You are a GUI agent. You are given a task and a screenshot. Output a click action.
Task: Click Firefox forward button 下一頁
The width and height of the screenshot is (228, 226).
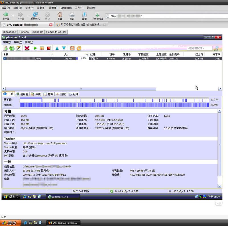click(21, 16)
